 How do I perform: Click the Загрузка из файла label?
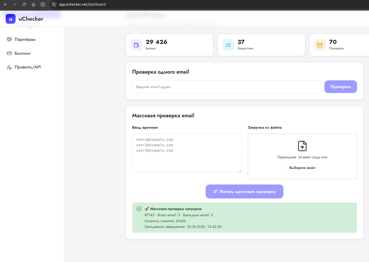pyautogui.click(x=265, y=127)
